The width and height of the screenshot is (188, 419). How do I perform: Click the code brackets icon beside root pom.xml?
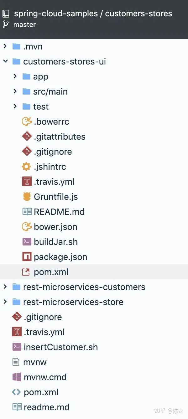(x=16, y=392)
